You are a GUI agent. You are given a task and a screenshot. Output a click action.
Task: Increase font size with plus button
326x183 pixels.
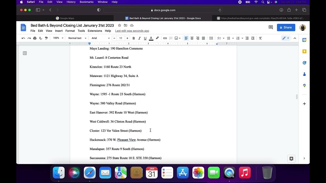(127, 38)
